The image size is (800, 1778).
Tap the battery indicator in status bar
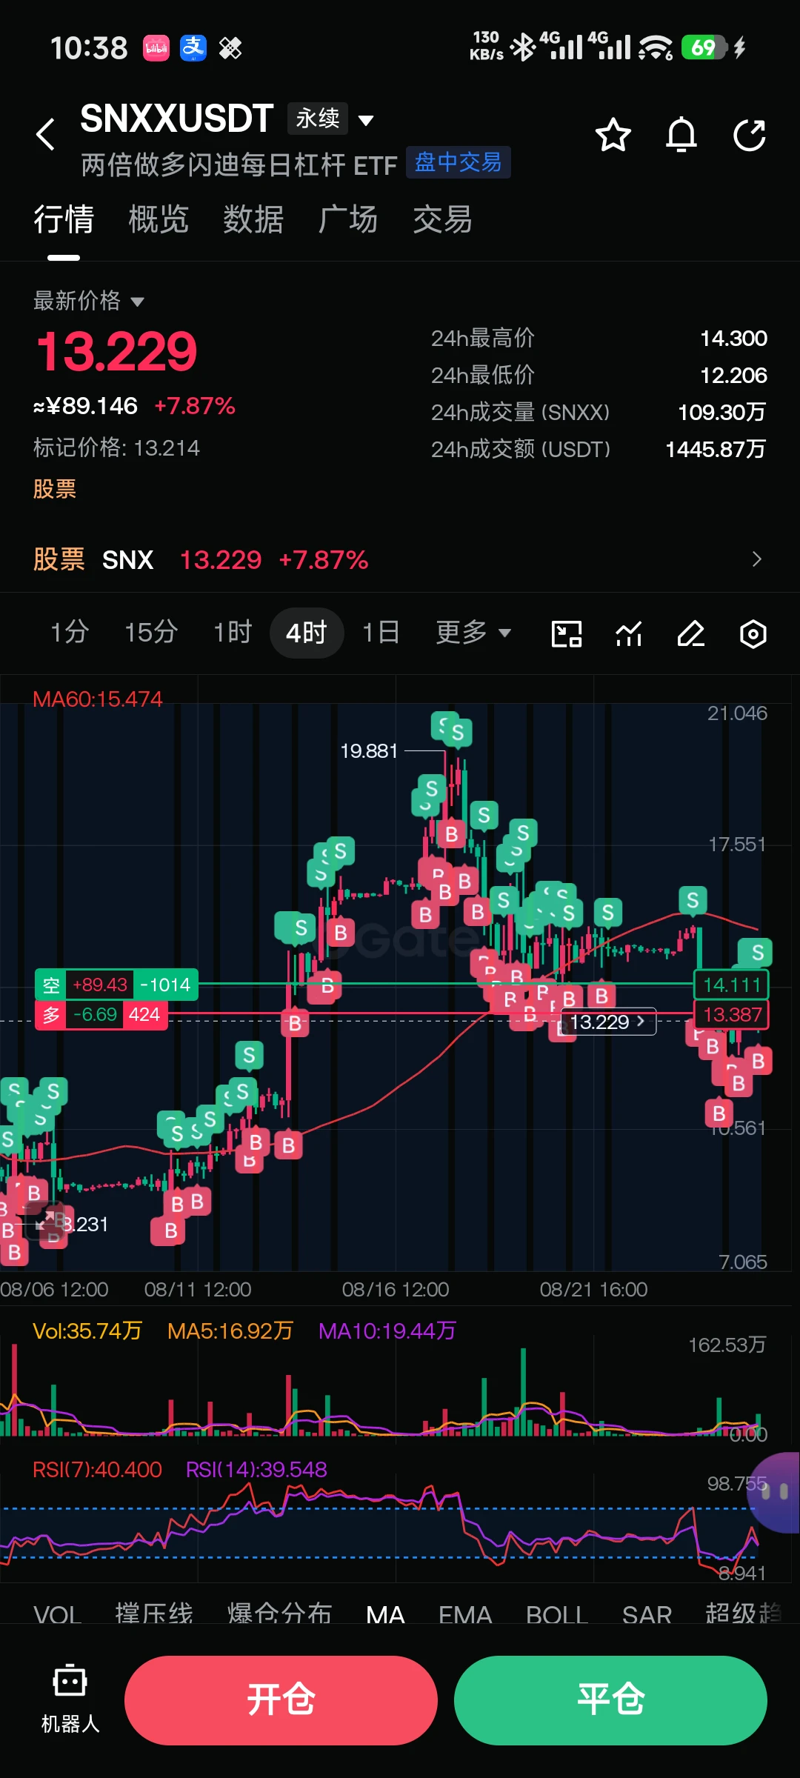tap(704, 48)
